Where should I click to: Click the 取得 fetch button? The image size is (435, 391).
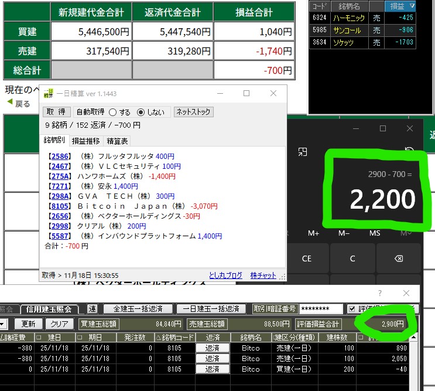tap(56, 112)
